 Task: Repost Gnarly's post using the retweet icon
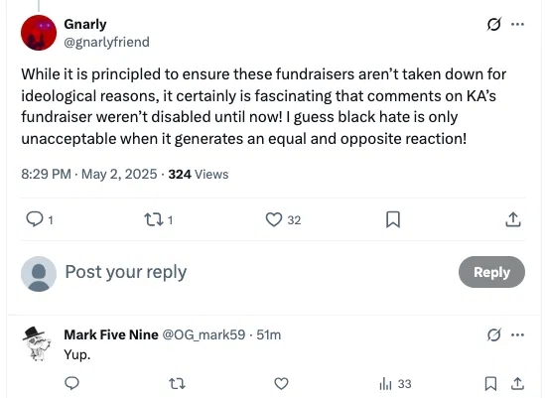[153, 219]
